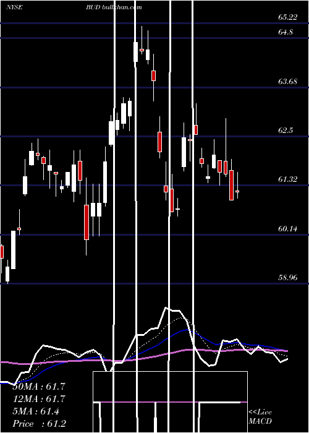Click the 5MA : 61.4 reading
The height and width of the screenshot is (433, 309).
tap(36, 411)
